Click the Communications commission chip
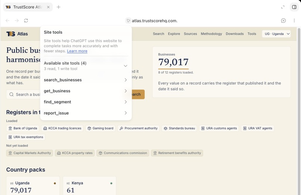The height and width of the screenshot is (195, 301). 123,153
